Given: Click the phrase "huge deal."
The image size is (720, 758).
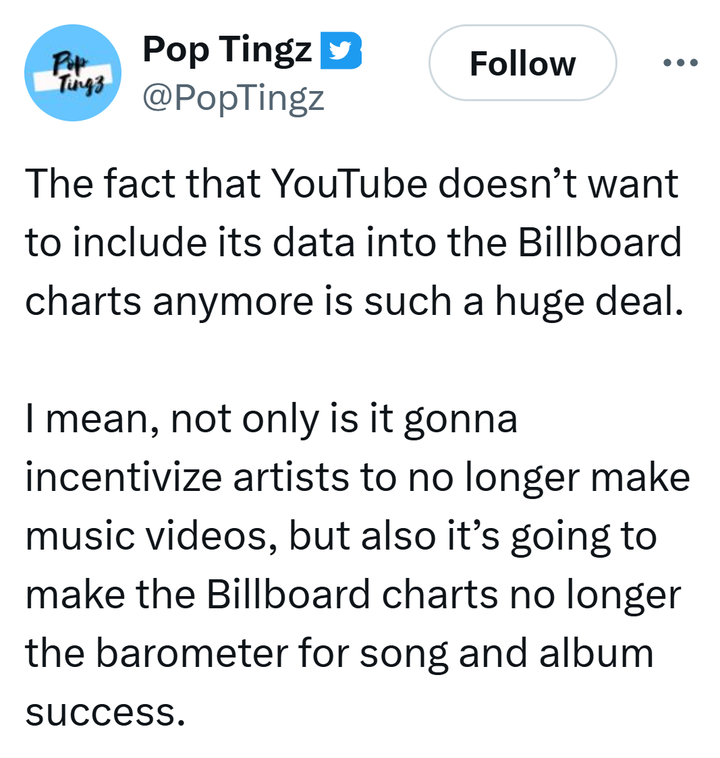Looking at the screenshot, I should tap(585, 301).
